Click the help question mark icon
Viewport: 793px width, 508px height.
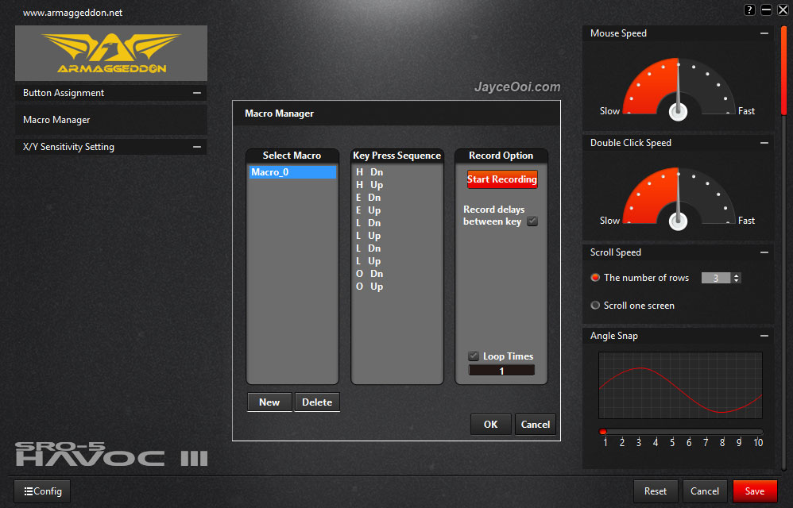(749, 10)
